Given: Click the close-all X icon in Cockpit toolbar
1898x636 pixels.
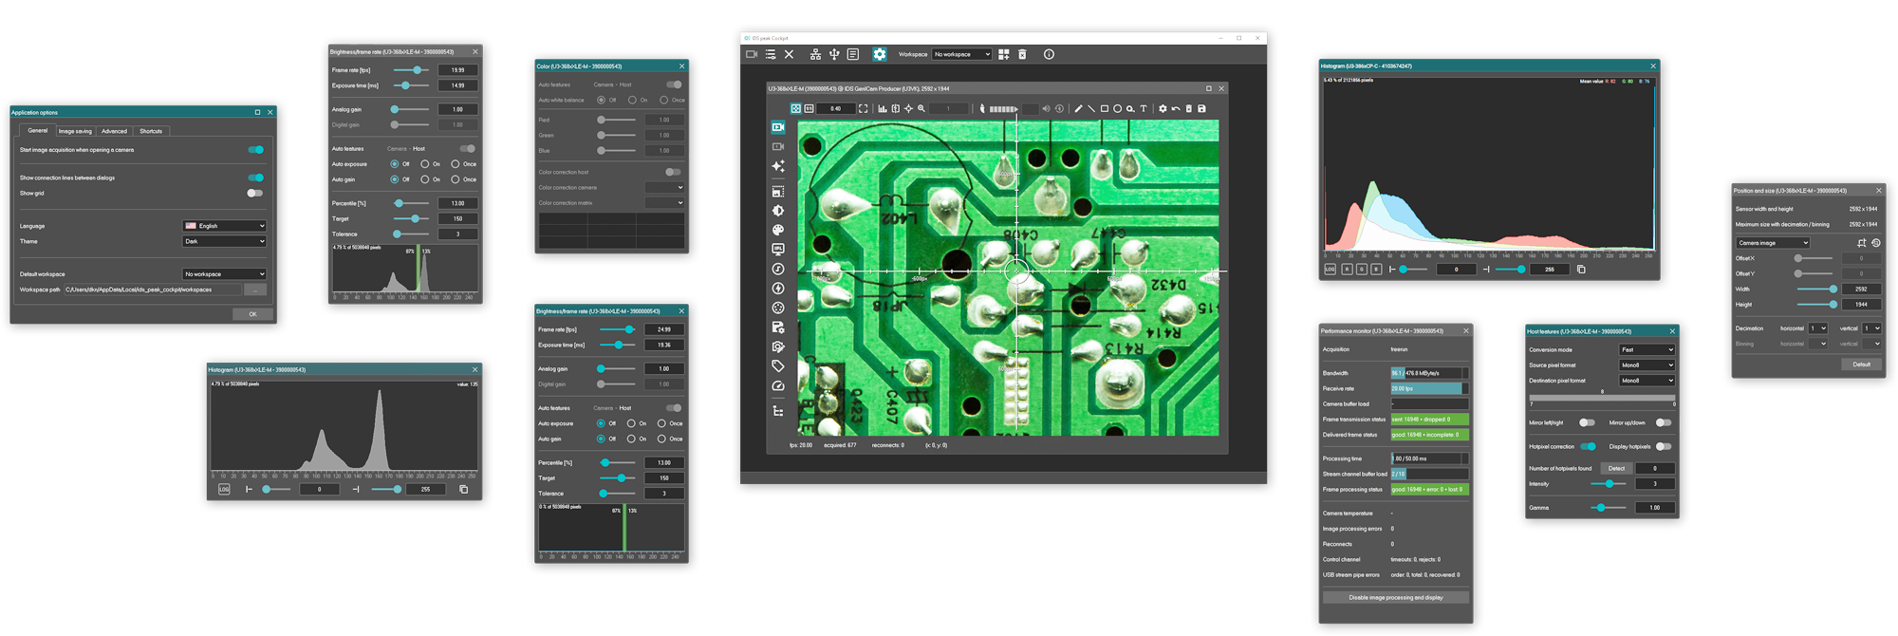Looking at the screenshot, I should [x=789, y=54].
